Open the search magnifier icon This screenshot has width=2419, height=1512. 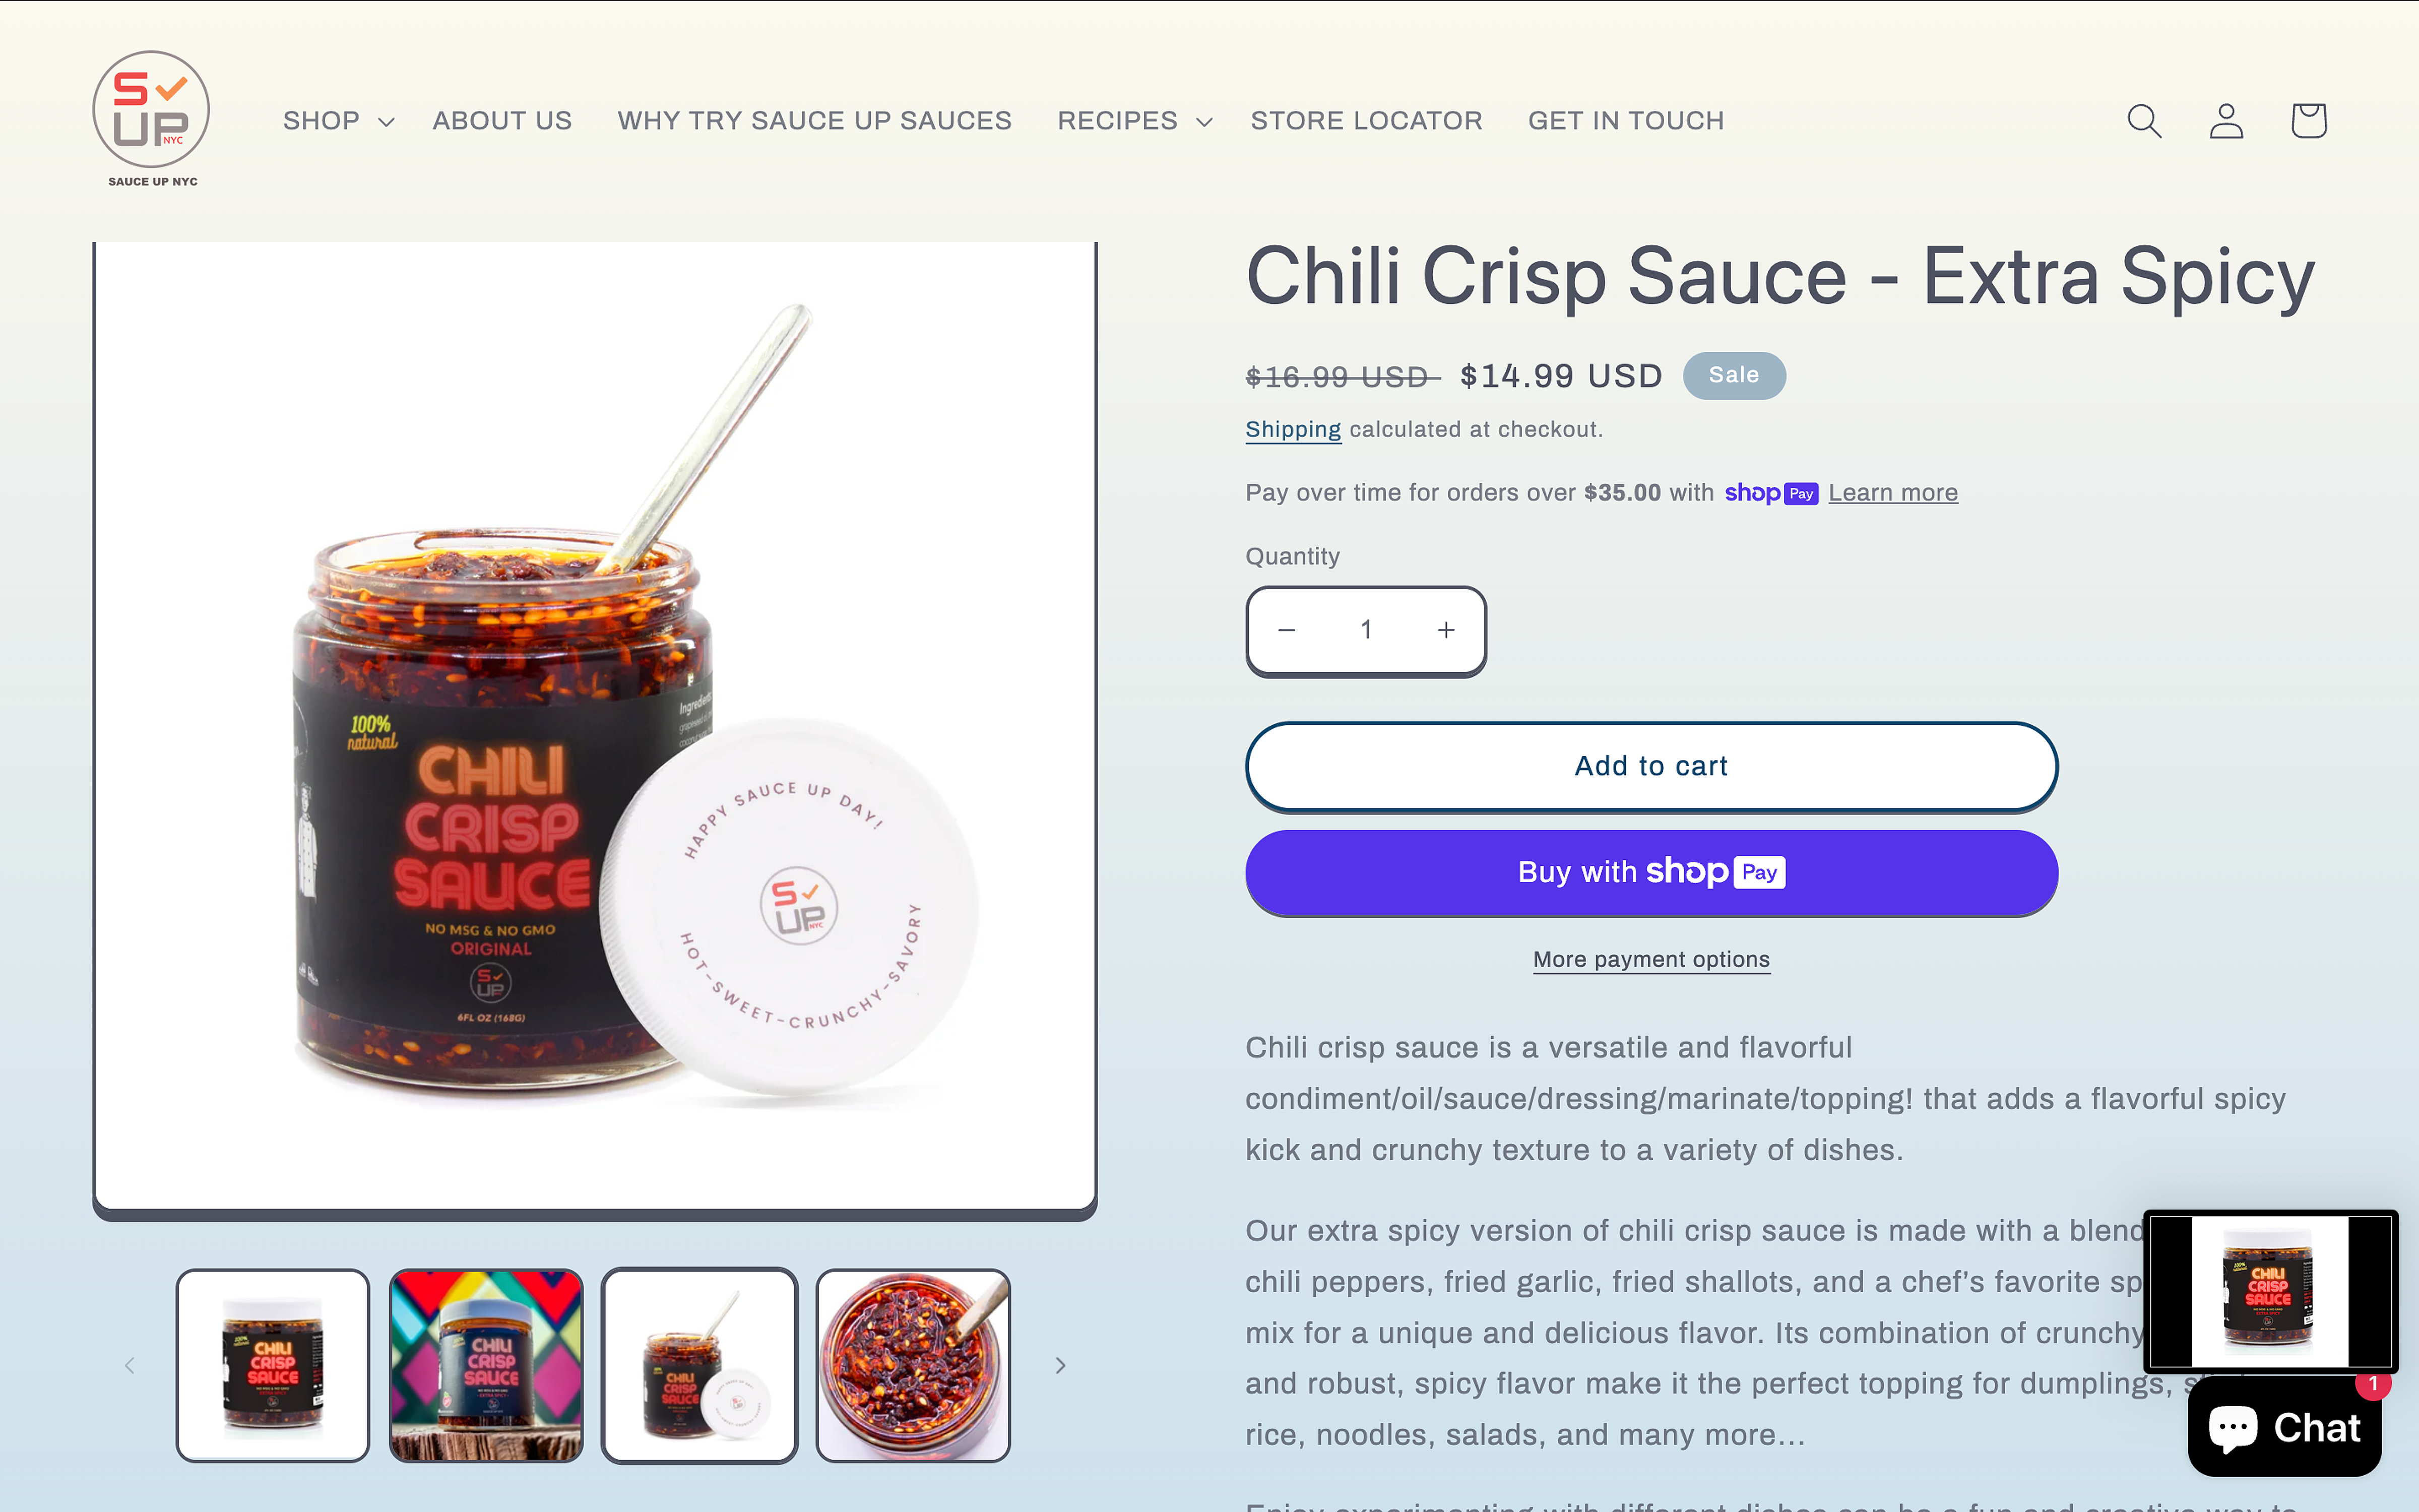pyautogui.click(x=2144, y=121)
